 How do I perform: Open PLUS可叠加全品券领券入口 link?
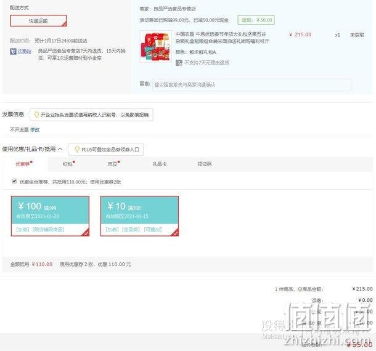(110, 150)
